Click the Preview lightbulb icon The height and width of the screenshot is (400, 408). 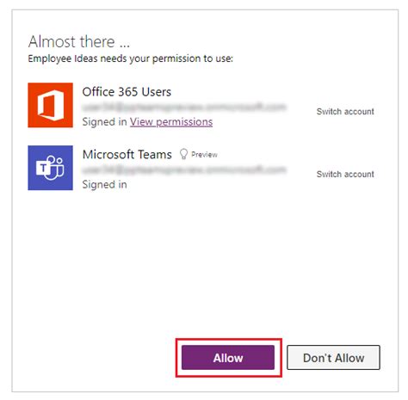pyautogui.click(x=183, y=154)
